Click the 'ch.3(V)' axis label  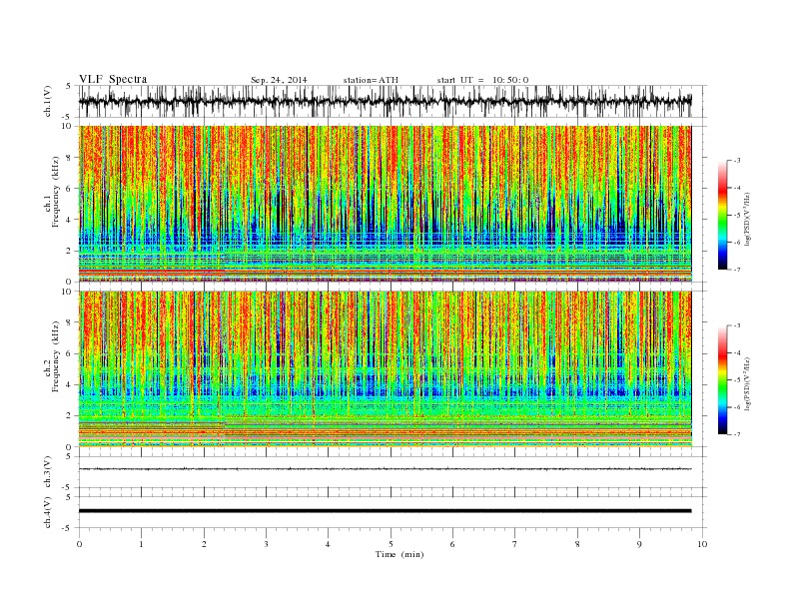point(48,472)
